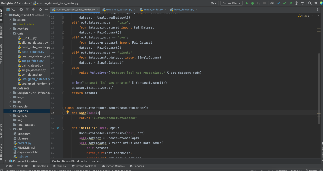Open the editor tabs three-dot menu

click(x=318, y=10)
